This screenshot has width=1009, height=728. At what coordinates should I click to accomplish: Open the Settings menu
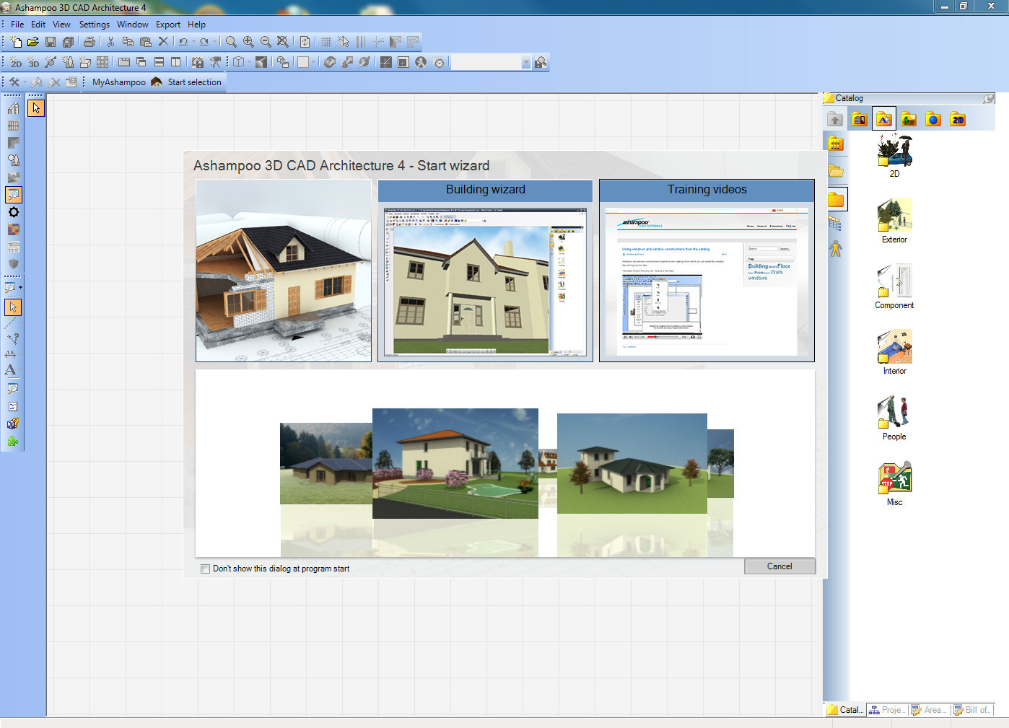click(94, 25)
